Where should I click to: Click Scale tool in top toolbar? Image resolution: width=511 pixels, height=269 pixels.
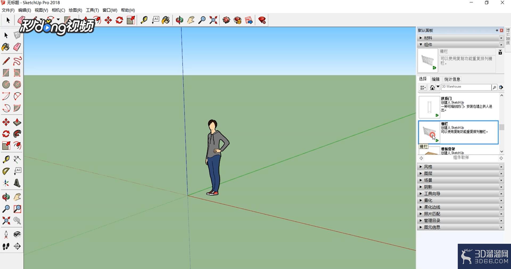[x=131, y=20]
